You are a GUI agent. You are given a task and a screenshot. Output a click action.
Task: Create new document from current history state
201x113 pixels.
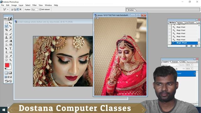(x=187, y=46)
